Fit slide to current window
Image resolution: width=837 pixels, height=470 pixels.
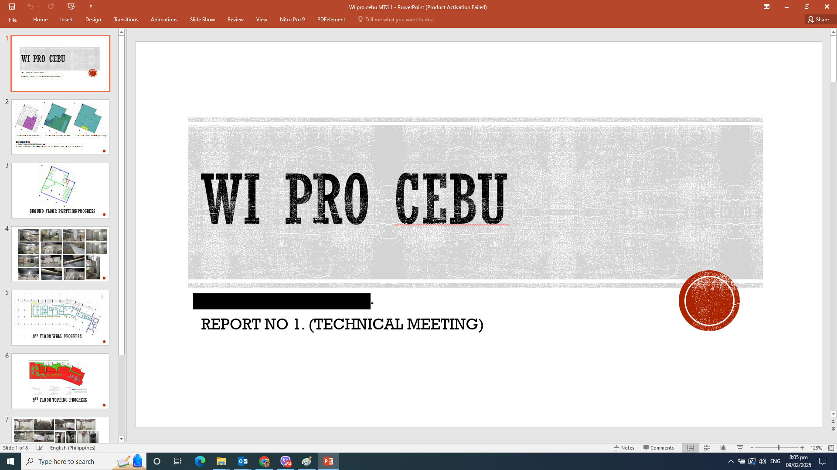[830, 448]
